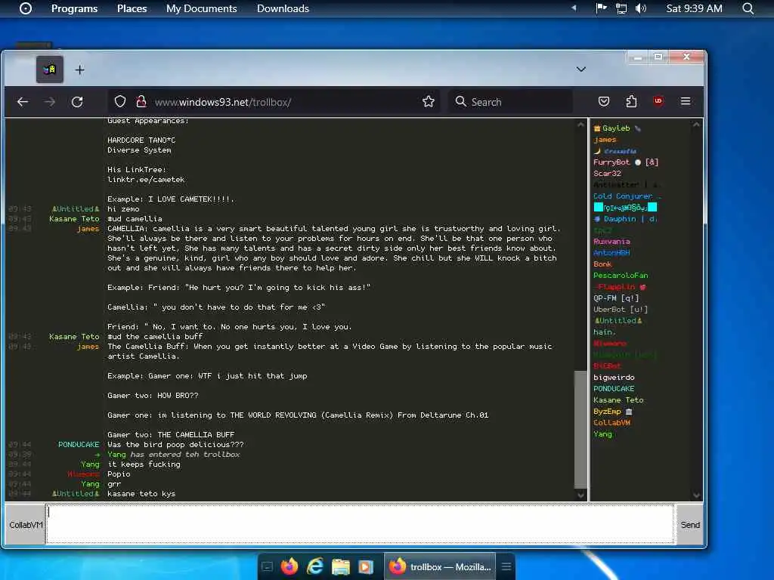Select PescaroloFan in the user list

tap(621, 276)
